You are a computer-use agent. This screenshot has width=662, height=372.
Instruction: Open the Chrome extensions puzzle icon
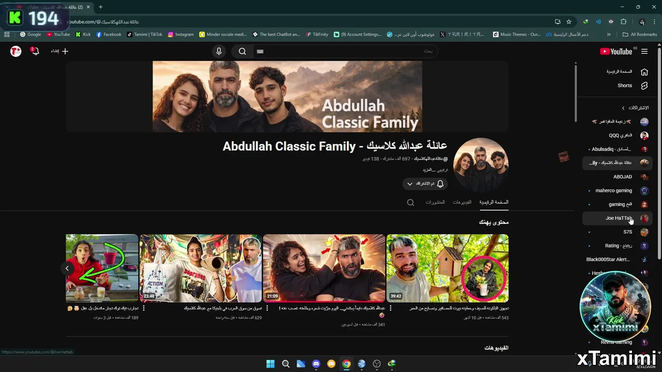point(623,22)
